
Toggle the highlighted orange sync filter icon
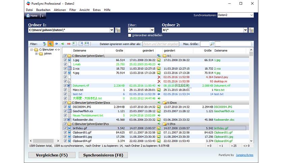coord(51,44)
